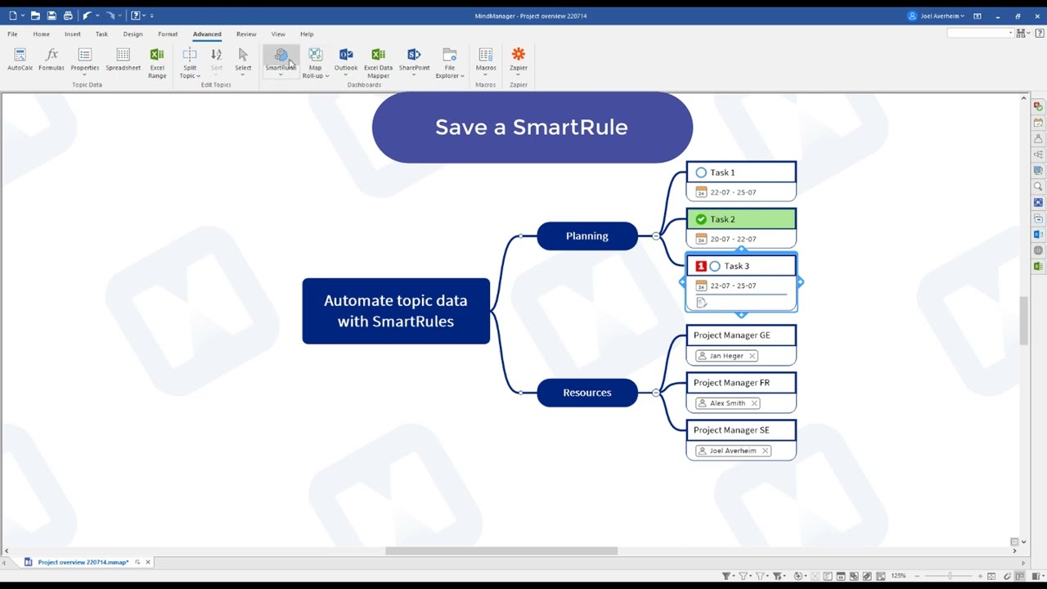Toggle Task 3 progress circle

coord(715,266)
